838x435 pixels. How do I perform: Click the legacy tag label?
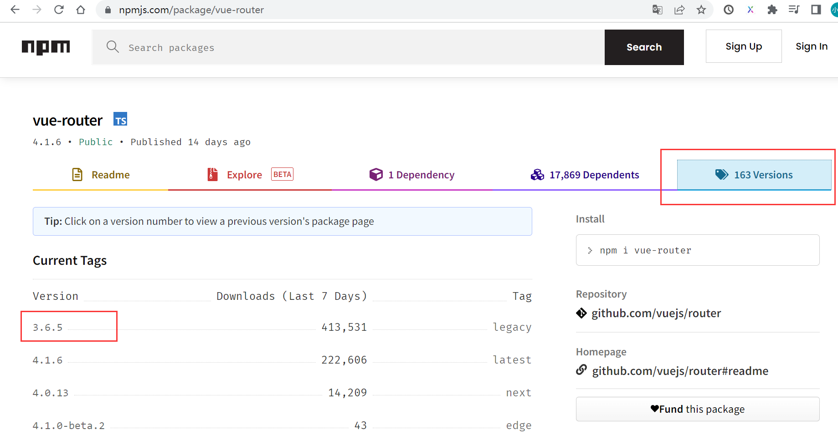512,327
